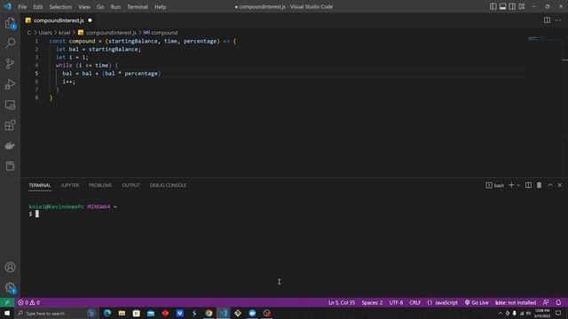This screenshot has width=568, height=319.
Task: Expand Users breadcrumb segment
Action: point(45,33)
